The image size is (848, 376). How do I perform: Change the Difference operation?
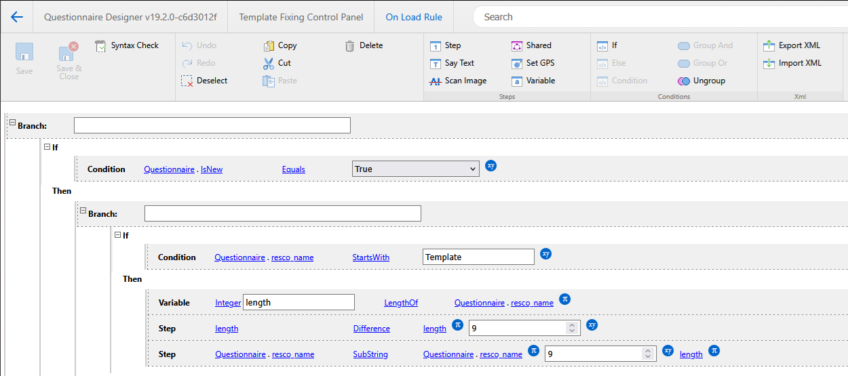tap(372, 329)
